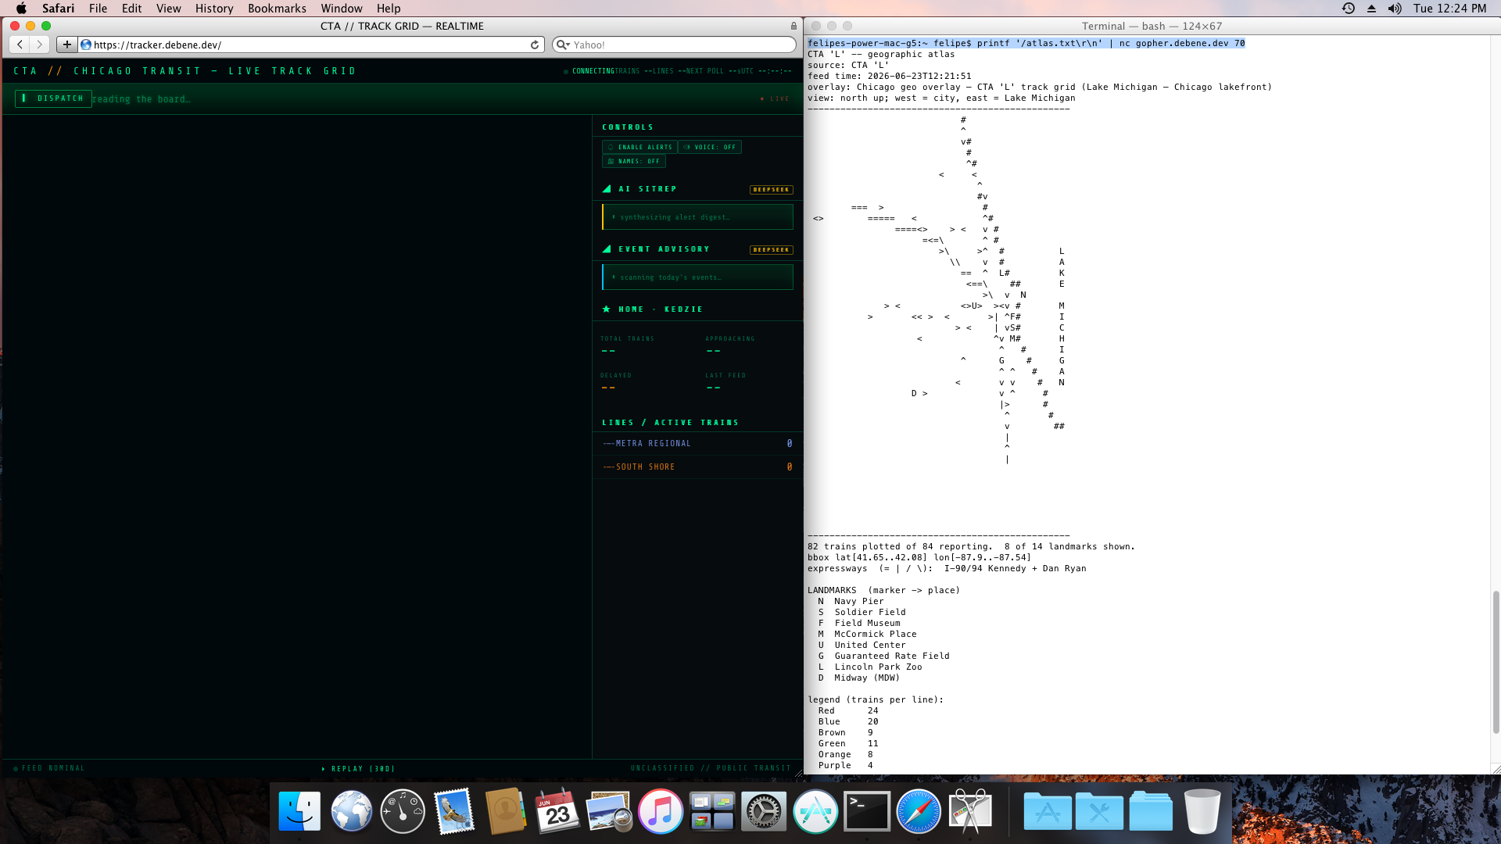Click the Dispatch label button
Screen dimensions: 1501x844
click(x=53, y=98)
